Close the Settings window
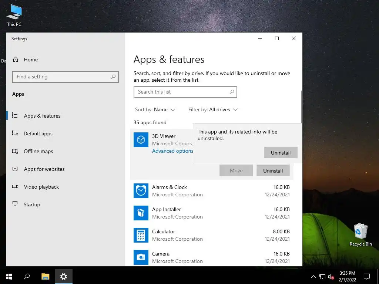The height and width of the screenshot is (284, 379). (294, 38)
